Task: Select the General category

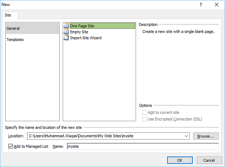Action: coord(32,28)
